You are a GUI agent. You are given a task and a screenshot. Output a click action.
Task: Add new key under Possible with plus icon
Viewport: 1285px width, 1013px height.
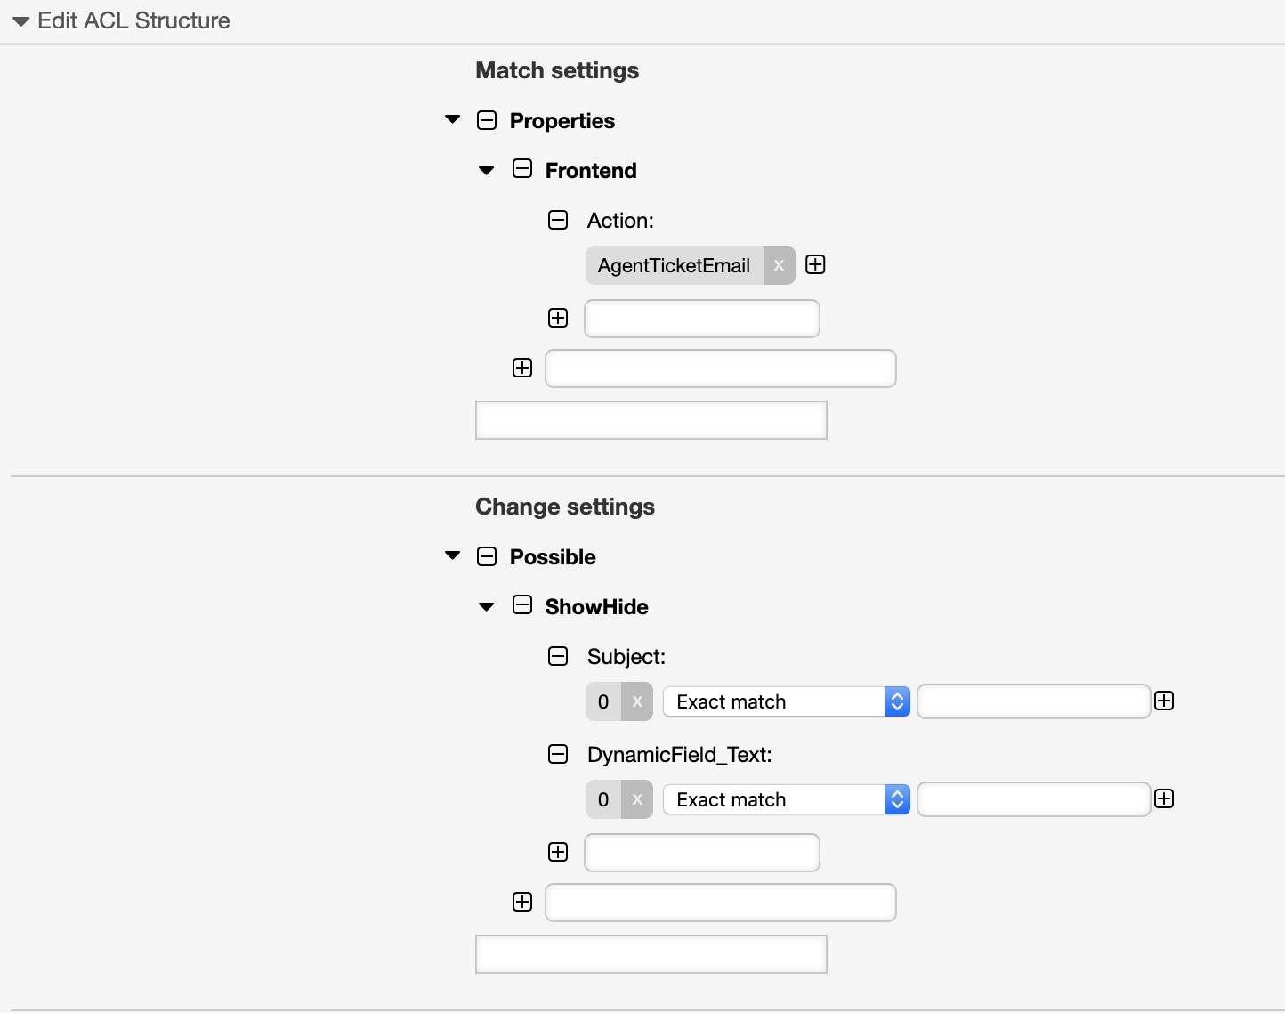click(522, 902)
